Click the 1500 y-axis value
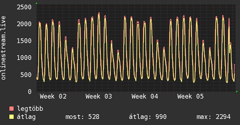Image resolution: width=240 pixels, height=125 pixels. point(24,41)
